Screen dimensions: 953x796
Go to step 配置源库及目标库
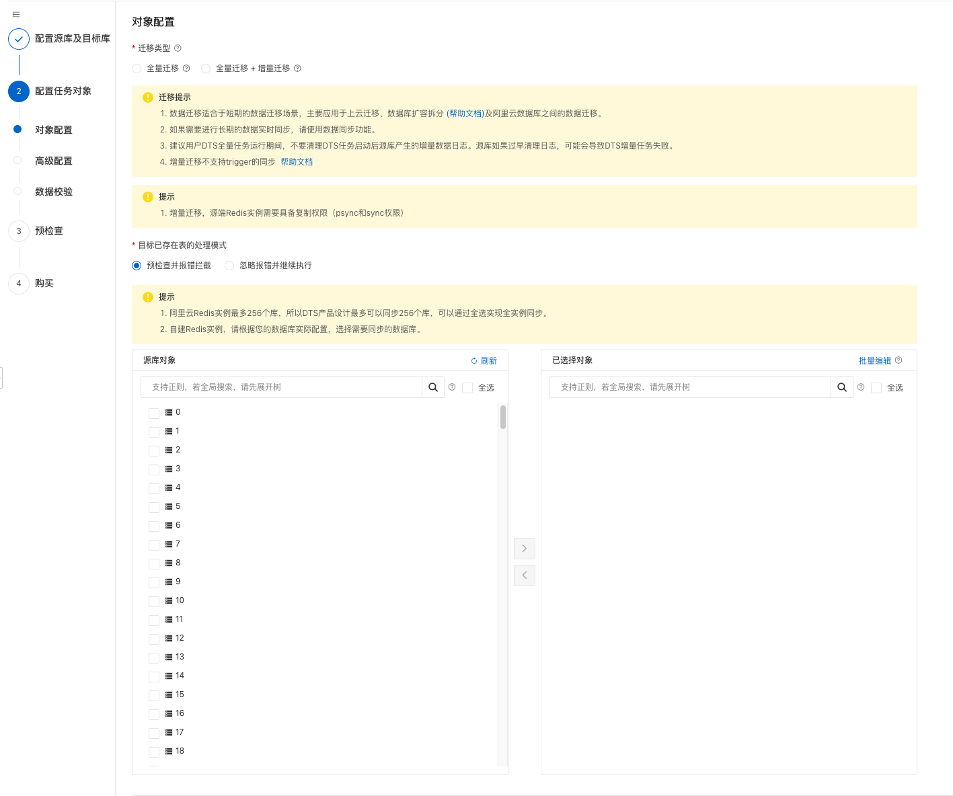73,39
